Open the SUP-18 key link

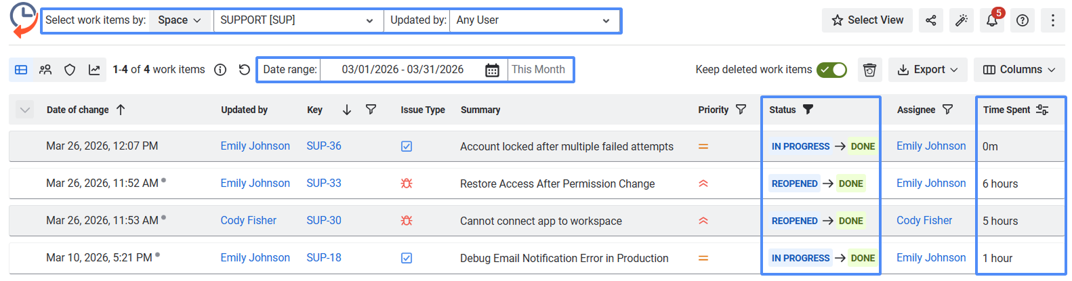click(324, 258)
